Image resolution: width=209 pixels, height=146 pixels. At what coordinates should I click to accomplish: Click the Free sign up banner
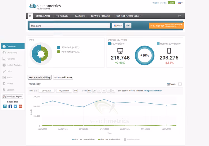[166, 26]
